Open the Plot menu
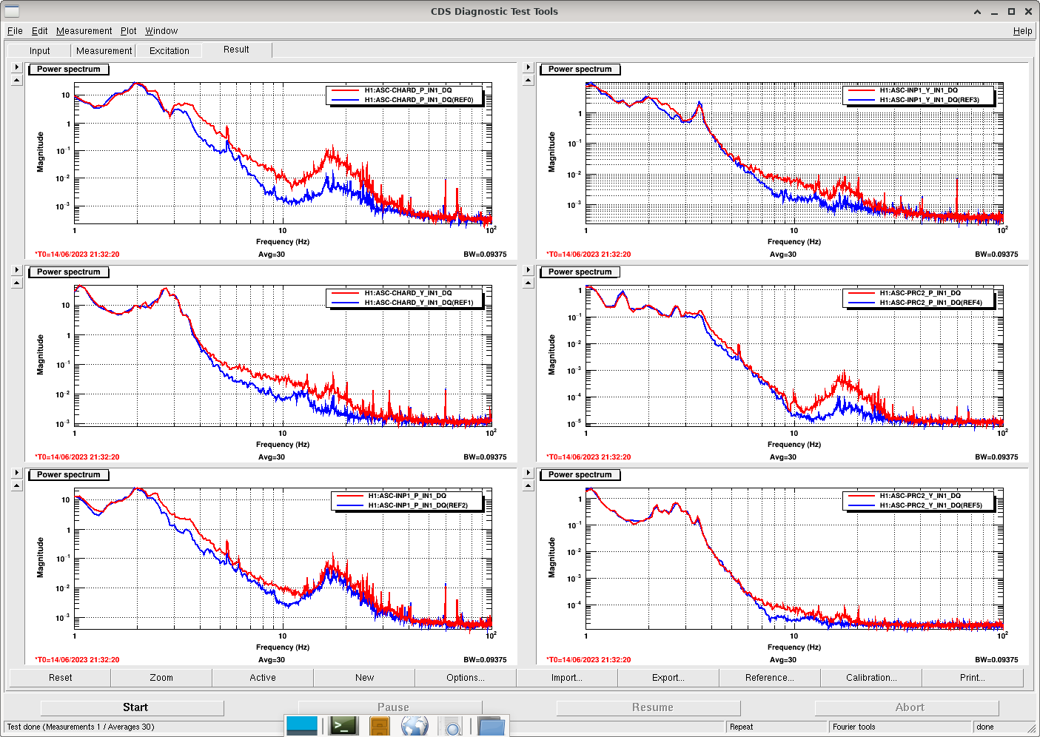1040x737 pixels. tap(128, 31)
